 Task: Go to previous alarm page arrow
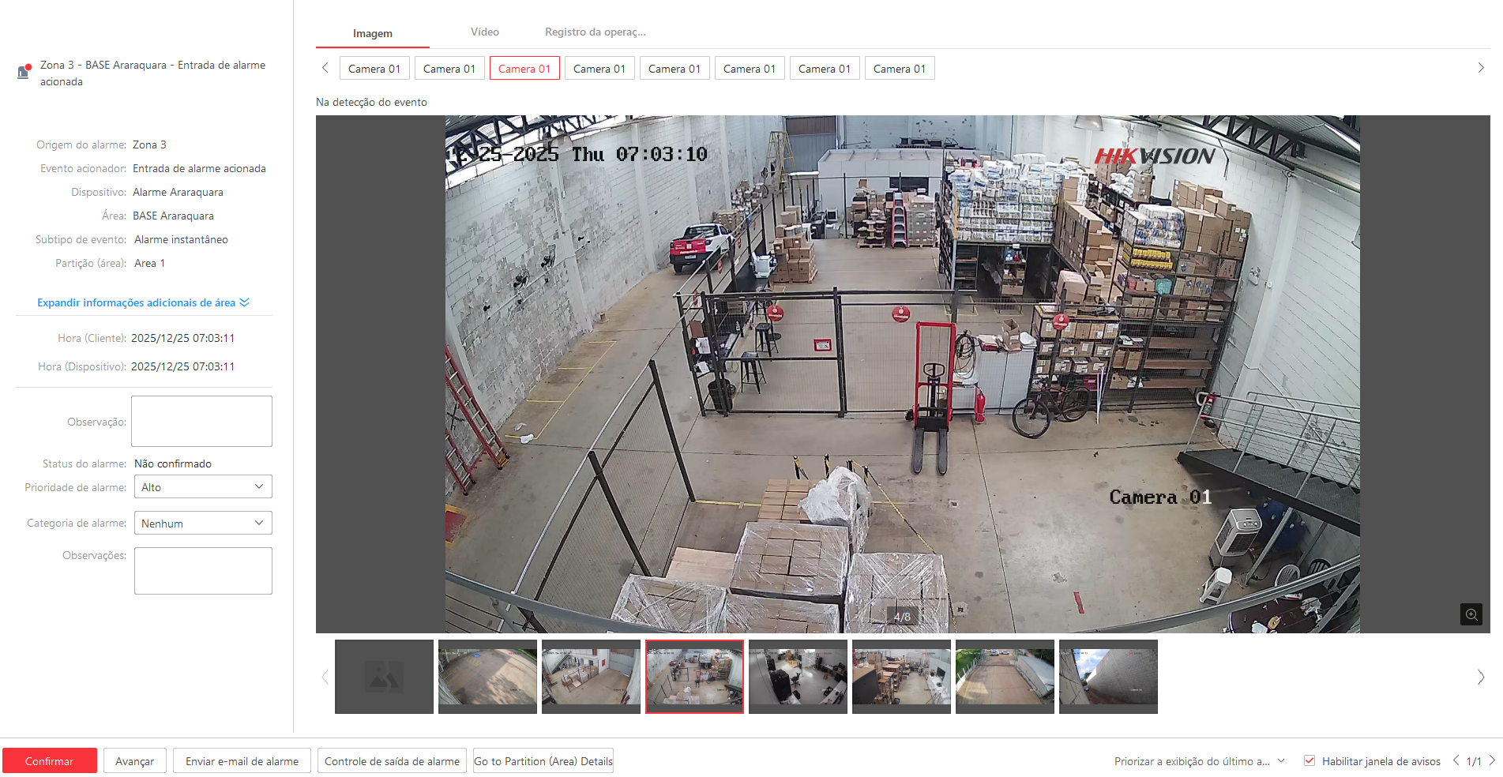(1456, 760)
